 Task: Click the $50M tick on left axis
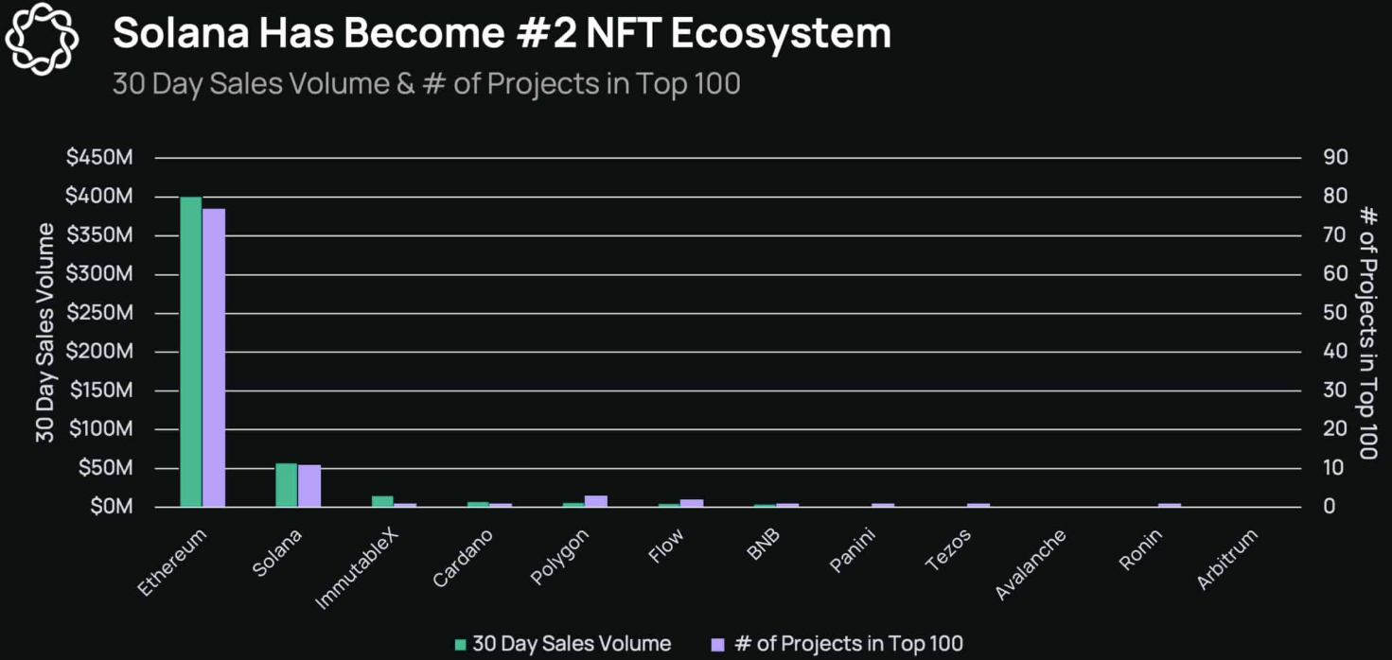(104, 468)
